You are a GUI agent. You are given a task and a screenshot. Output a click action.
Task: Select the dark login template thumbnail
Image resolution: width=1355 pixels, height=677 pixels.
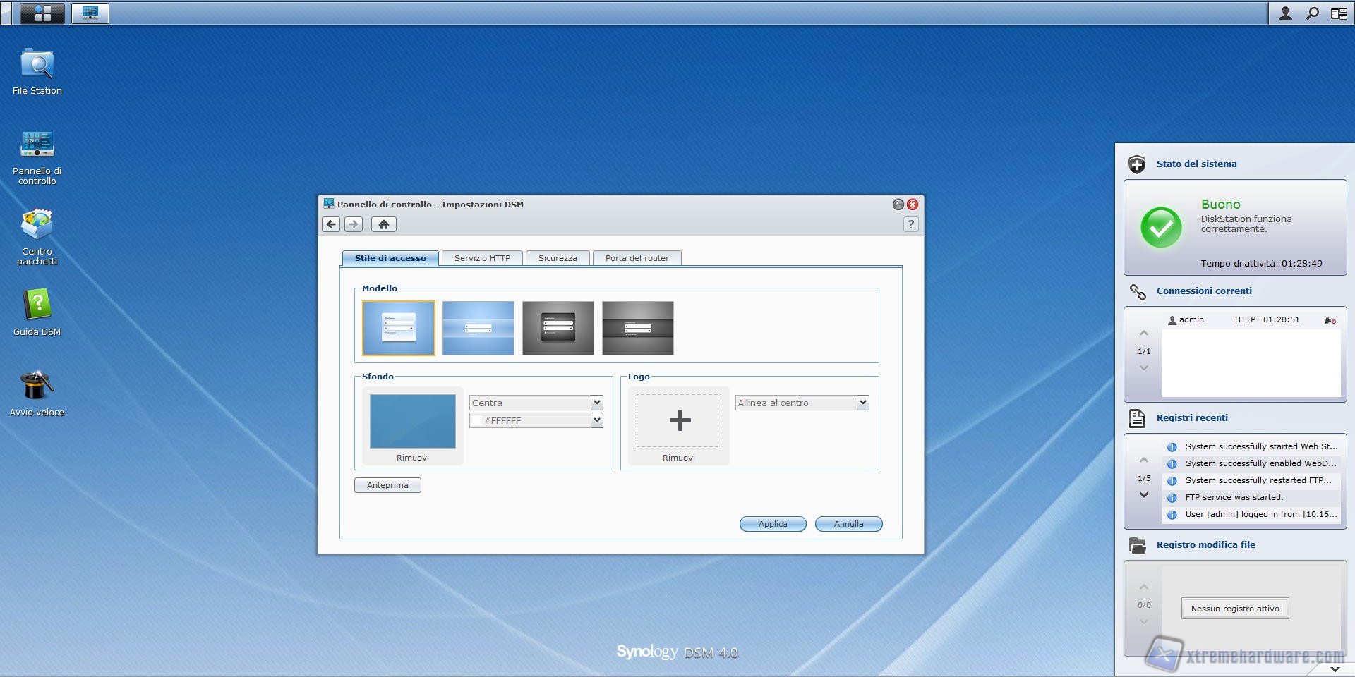tap(558, 328)
